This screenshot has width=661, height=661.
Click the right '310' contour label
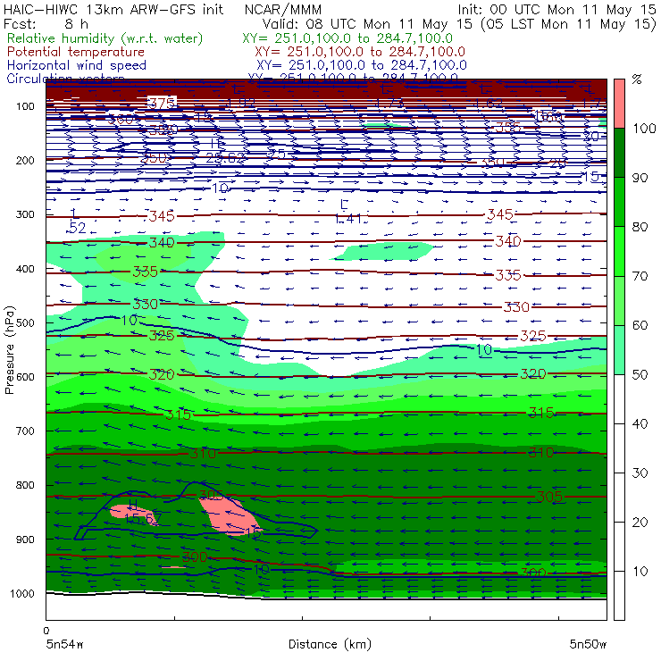(x=541, y=453)
